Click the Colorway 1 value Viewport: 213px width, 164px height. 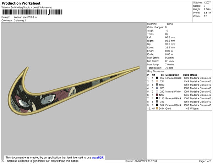(20, 20)
